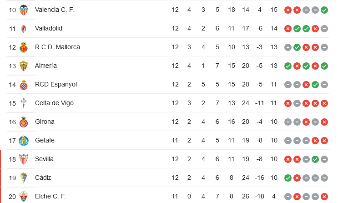Viewport: 338px width, 203px height.
Task: Click RCD Espanyol's green win form icon
Action: point(315,84)
